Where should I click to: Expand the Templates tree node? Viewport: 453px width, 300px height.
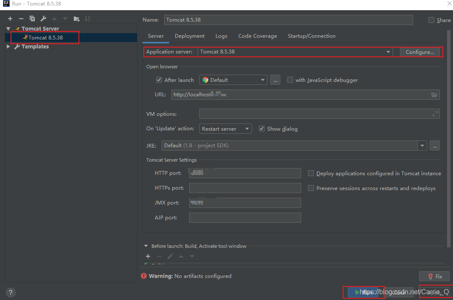8,47
